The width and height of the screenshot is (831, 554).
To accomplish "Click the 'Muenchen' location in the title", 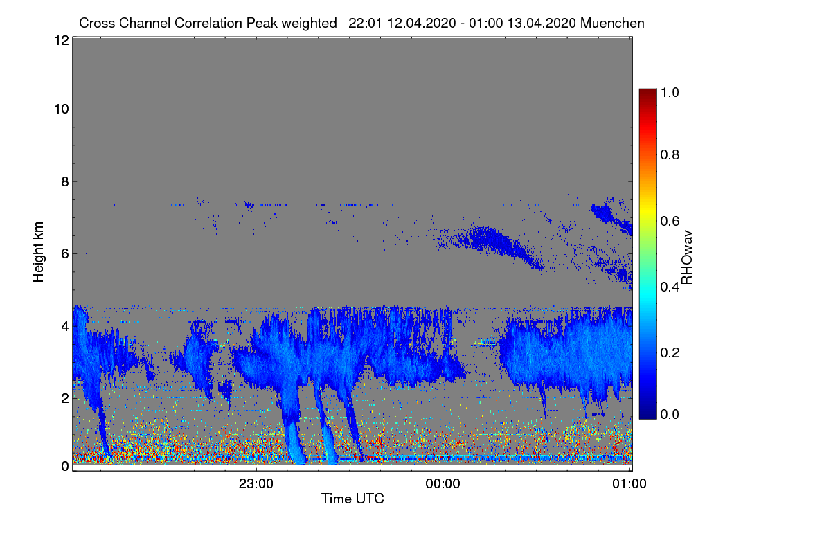I will click(612, 24).
